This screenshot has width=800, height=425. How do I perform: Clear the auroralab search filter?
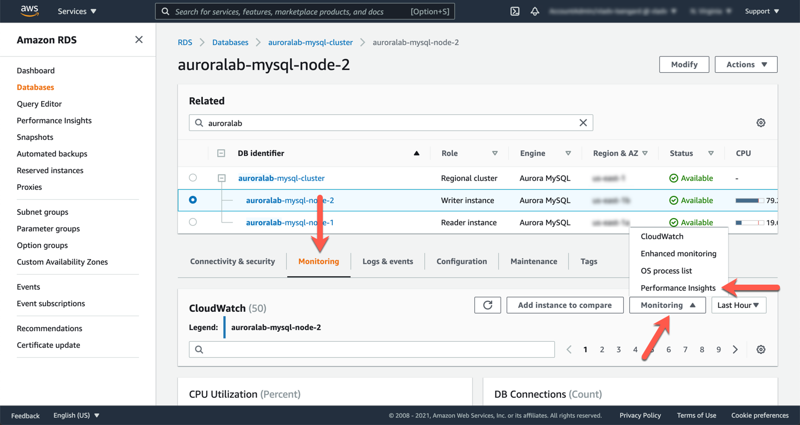click(583, 123)
